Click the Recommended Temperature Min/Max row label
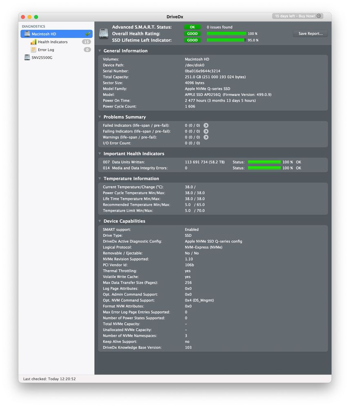Screen dimensions: 350x407 [x=136, y=205]
